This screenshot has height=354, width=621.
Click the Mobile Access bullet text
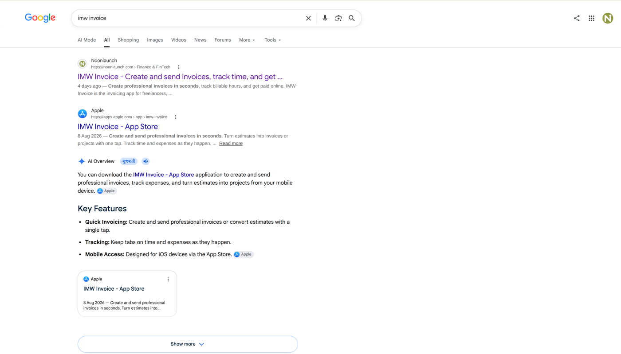[x=158, y=254]
